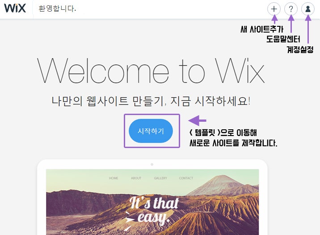
Task: Select ABOUT in the preview site menu
Action: pyautogui.click(x=136, y=178)
